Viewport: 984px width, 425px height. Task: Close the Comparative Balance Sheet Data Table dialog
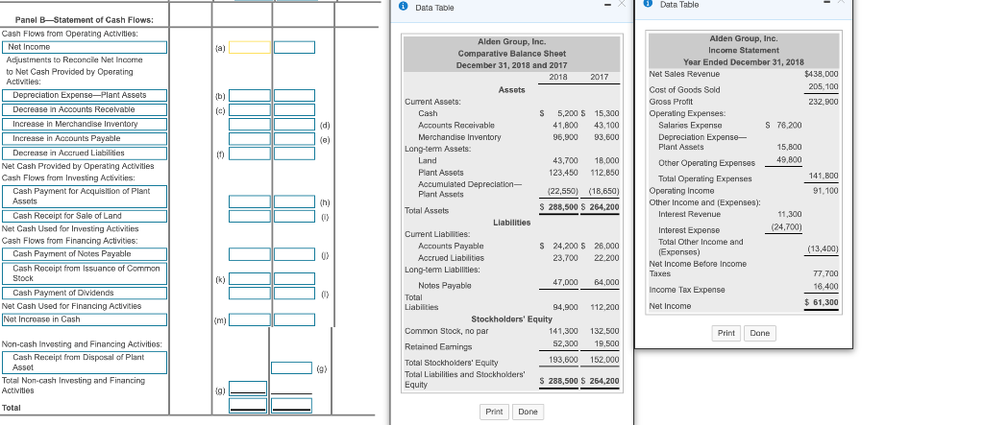tap(623, 4)
